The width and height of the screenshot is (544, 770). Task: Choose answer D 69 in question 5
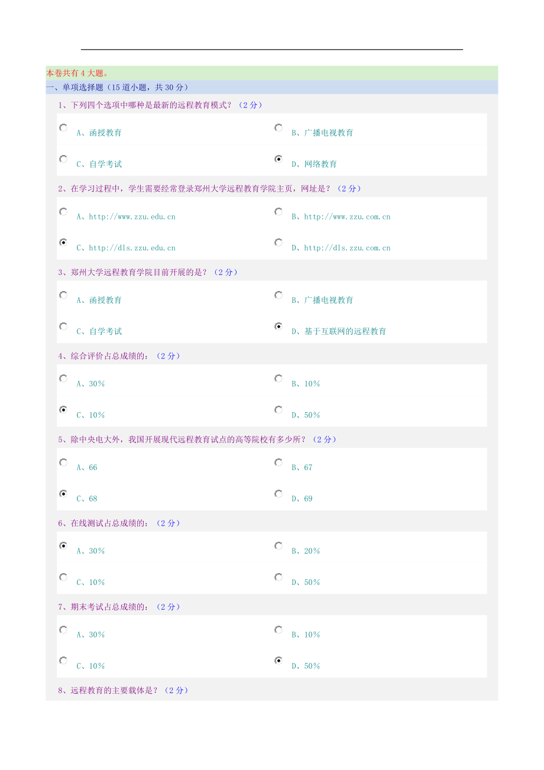click(279, 493)
